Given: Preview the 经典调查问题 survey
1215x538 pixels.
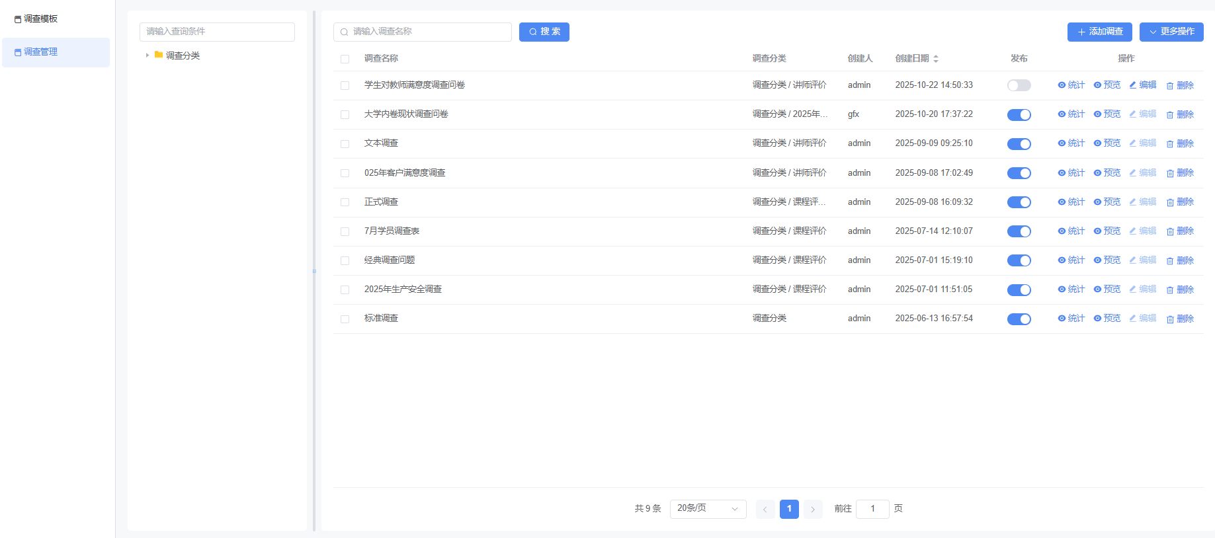Looking at the screenshot, I should 1107,260.
